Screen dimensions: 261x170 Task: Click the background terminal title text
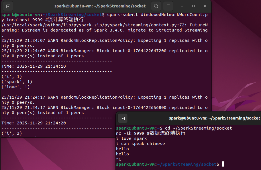(x=101, y=6)
